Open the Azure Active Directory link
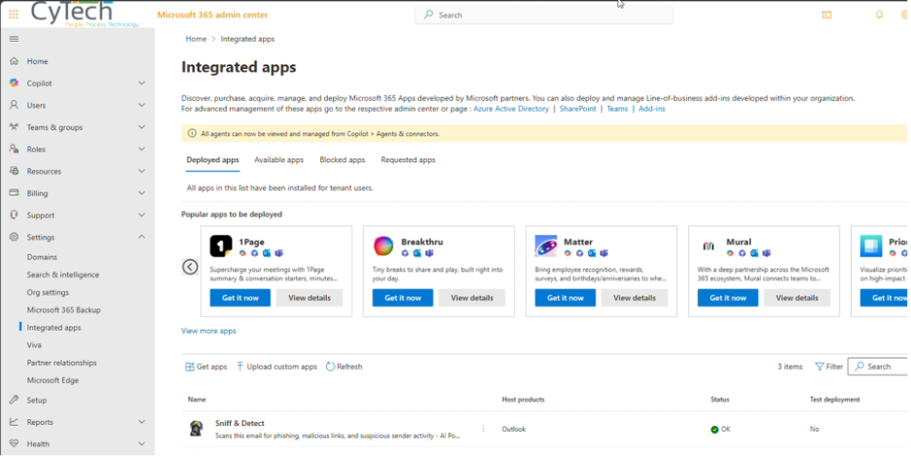Screen dimensions: 911x456 tap(511, 109)
